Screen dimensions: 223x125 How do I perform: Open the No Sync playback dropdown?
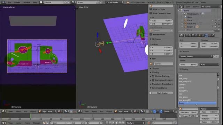[135, 123]
